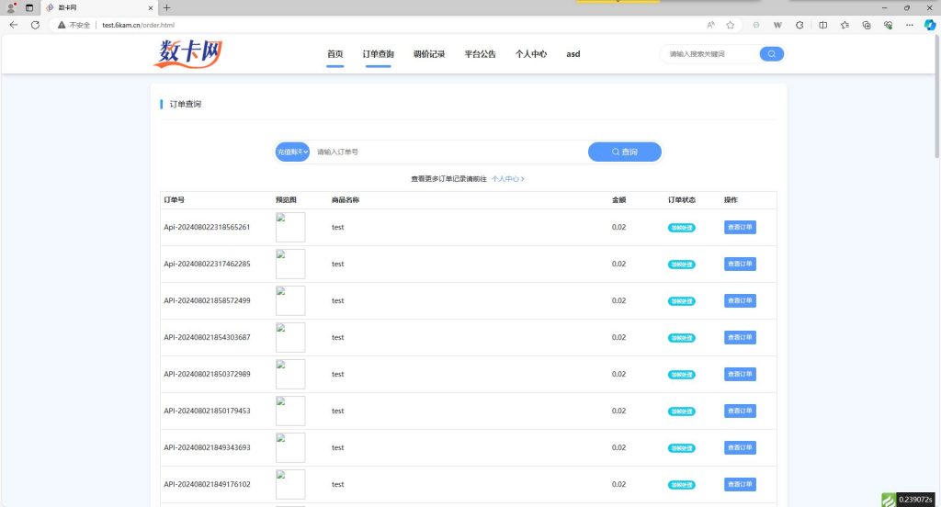Click preview image of order Api-202408022318565261
The height and width of the screenshot is (507, 941).
point(290,228)
